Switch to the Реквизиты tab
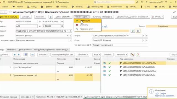This screenshot has width=177, height=99. click(11, 50)
